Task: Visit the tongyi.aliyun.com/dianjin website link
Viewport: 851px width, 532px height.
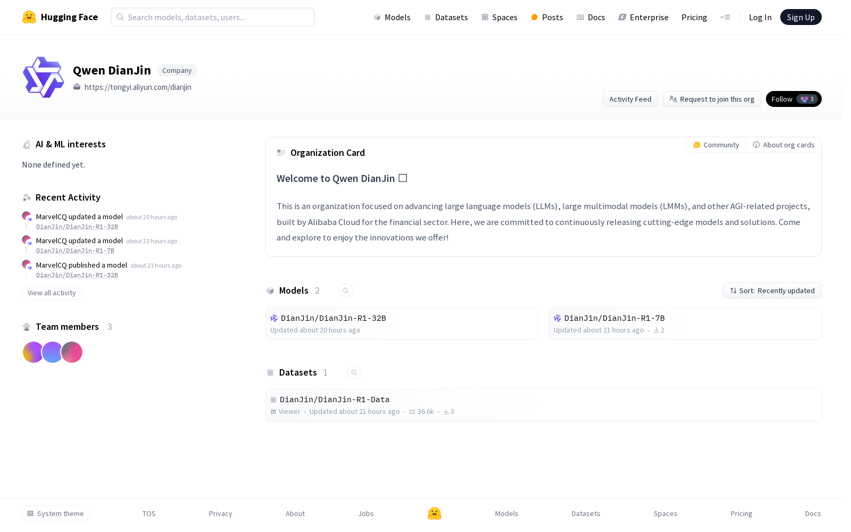Action: pos(138,87)
